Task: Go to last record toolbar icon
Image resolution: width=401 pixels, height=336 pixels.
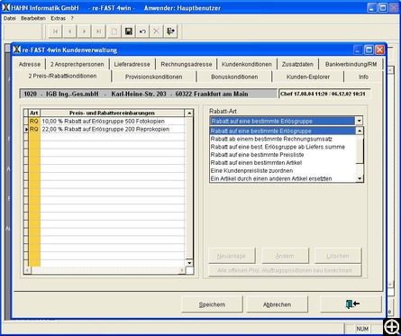Action: tap(99, 32)
